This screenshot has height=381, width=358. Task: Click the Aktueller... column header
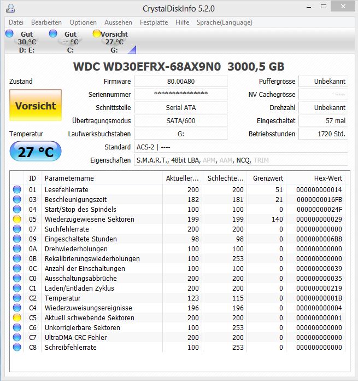[182, 178]
